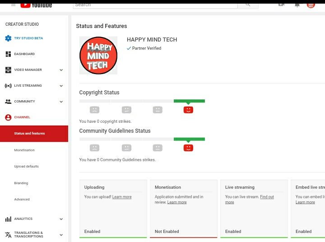Click the Channel person icon
The width and height of the screenshot is (325, 242).
tap(8, 117)
